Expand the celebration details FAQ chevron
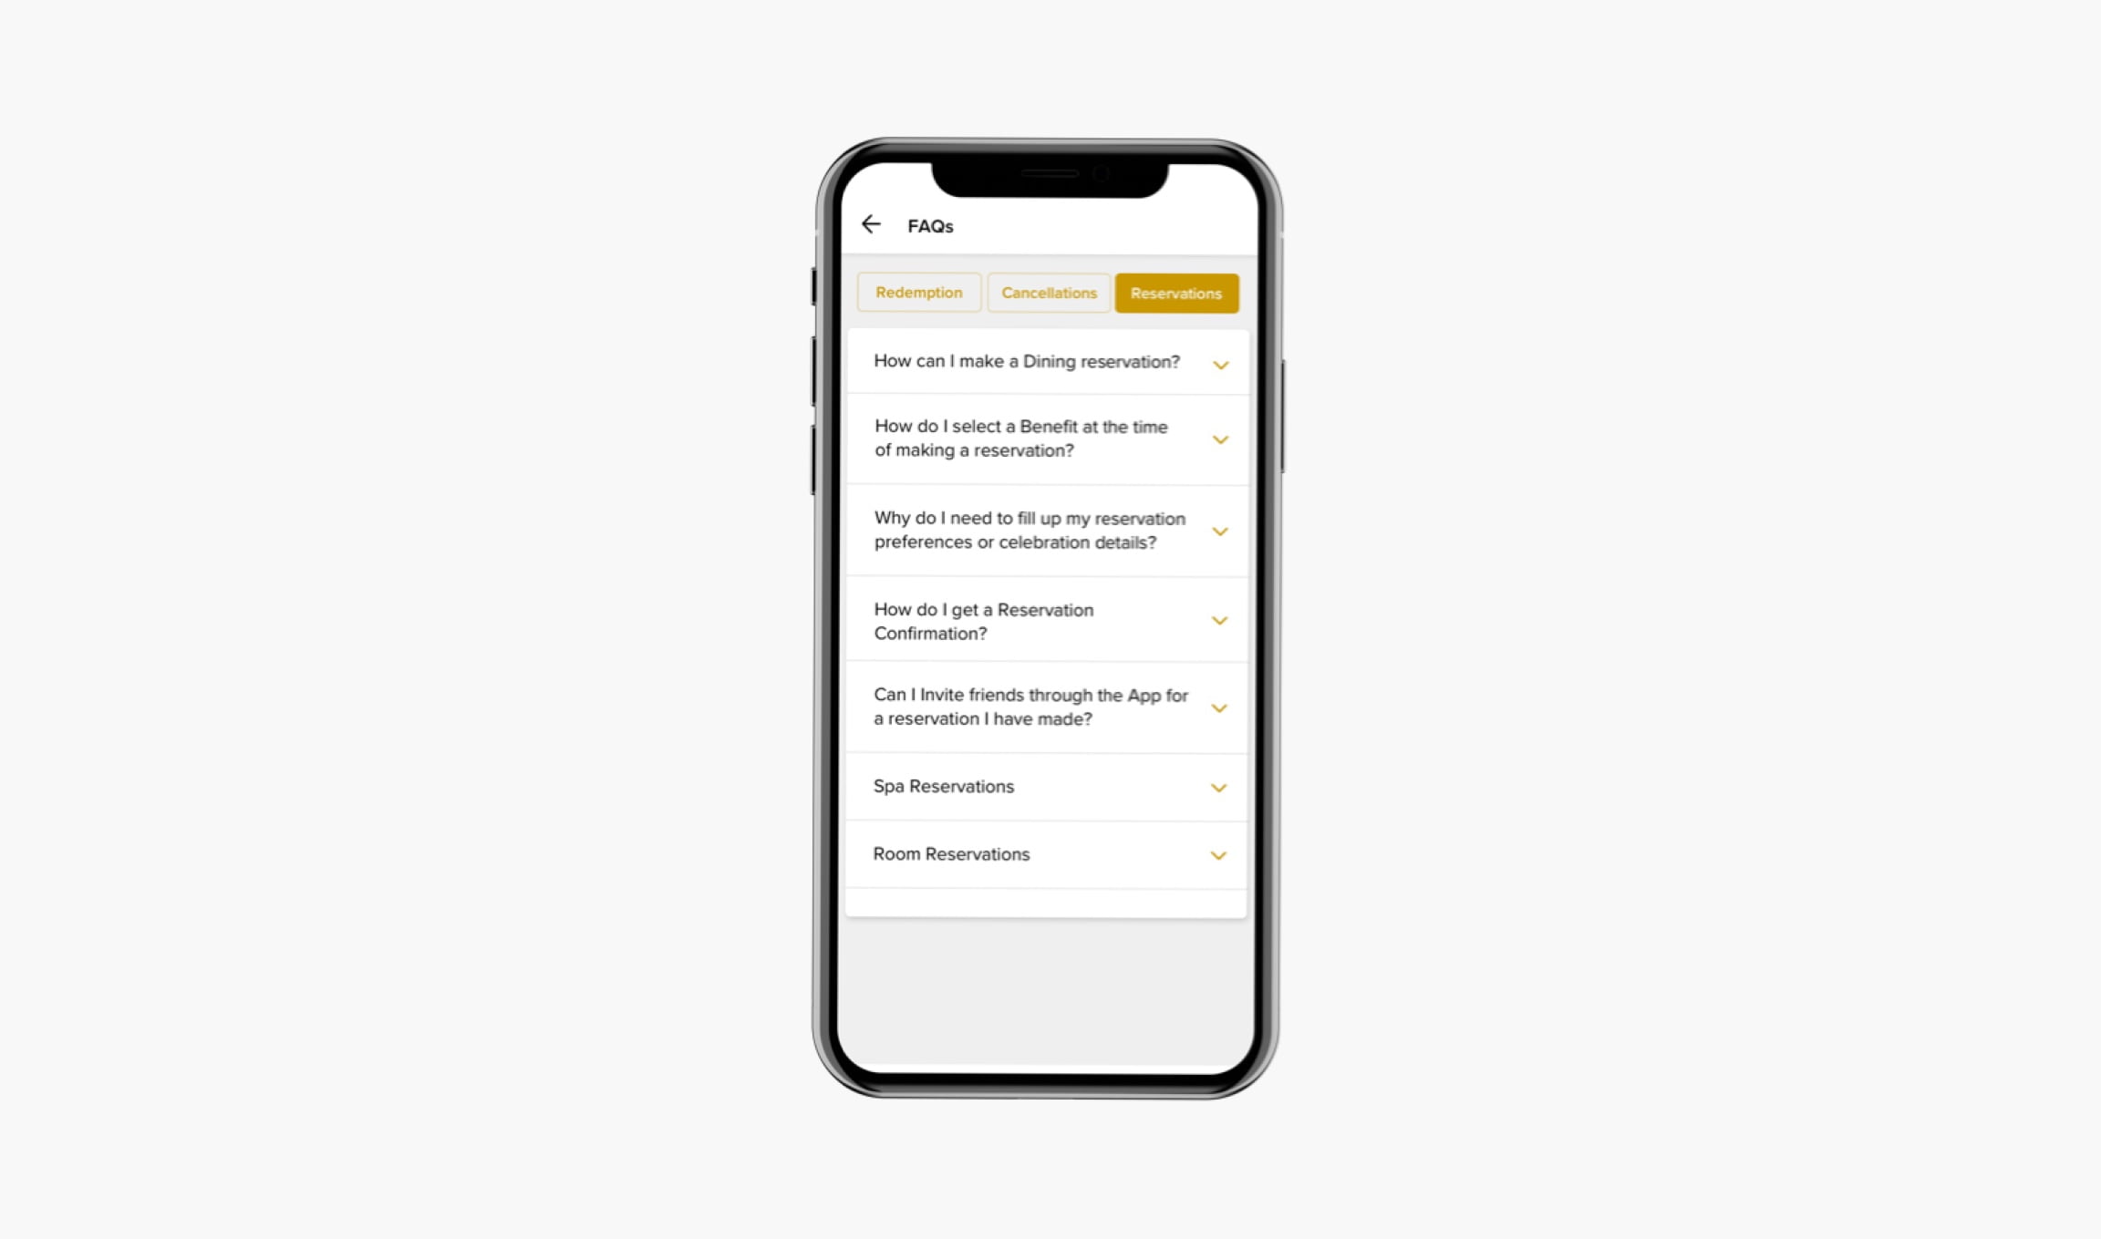Screen dimensions: 2101x1239 coord(1218,530)
